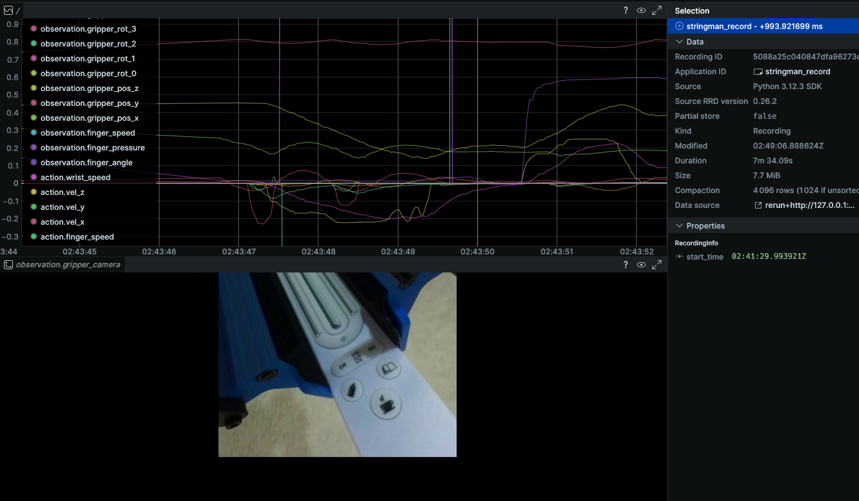Click the 02:43:47 time axis label

tap(240, 251)
